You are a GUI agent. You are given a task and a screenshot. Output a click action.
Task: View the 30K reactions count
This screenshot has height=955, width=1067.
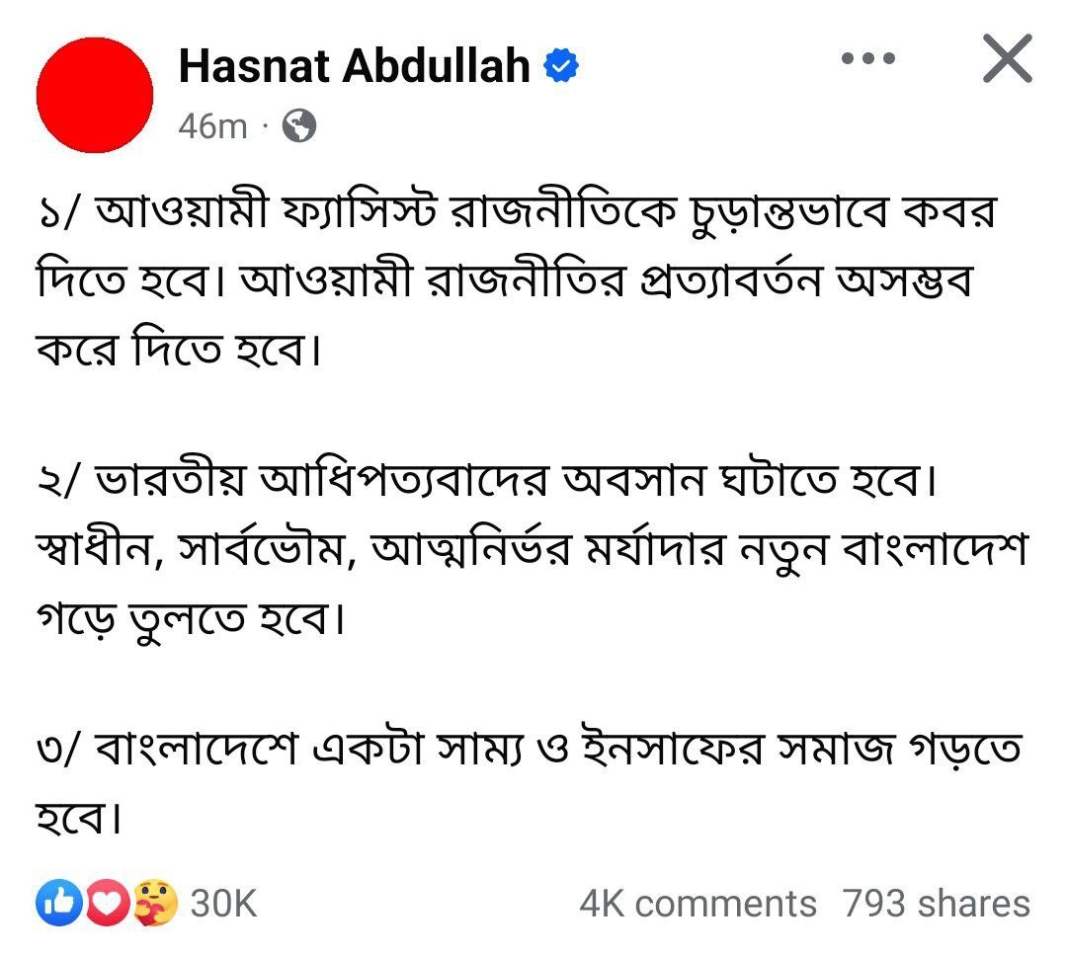(x=224, y=904)
